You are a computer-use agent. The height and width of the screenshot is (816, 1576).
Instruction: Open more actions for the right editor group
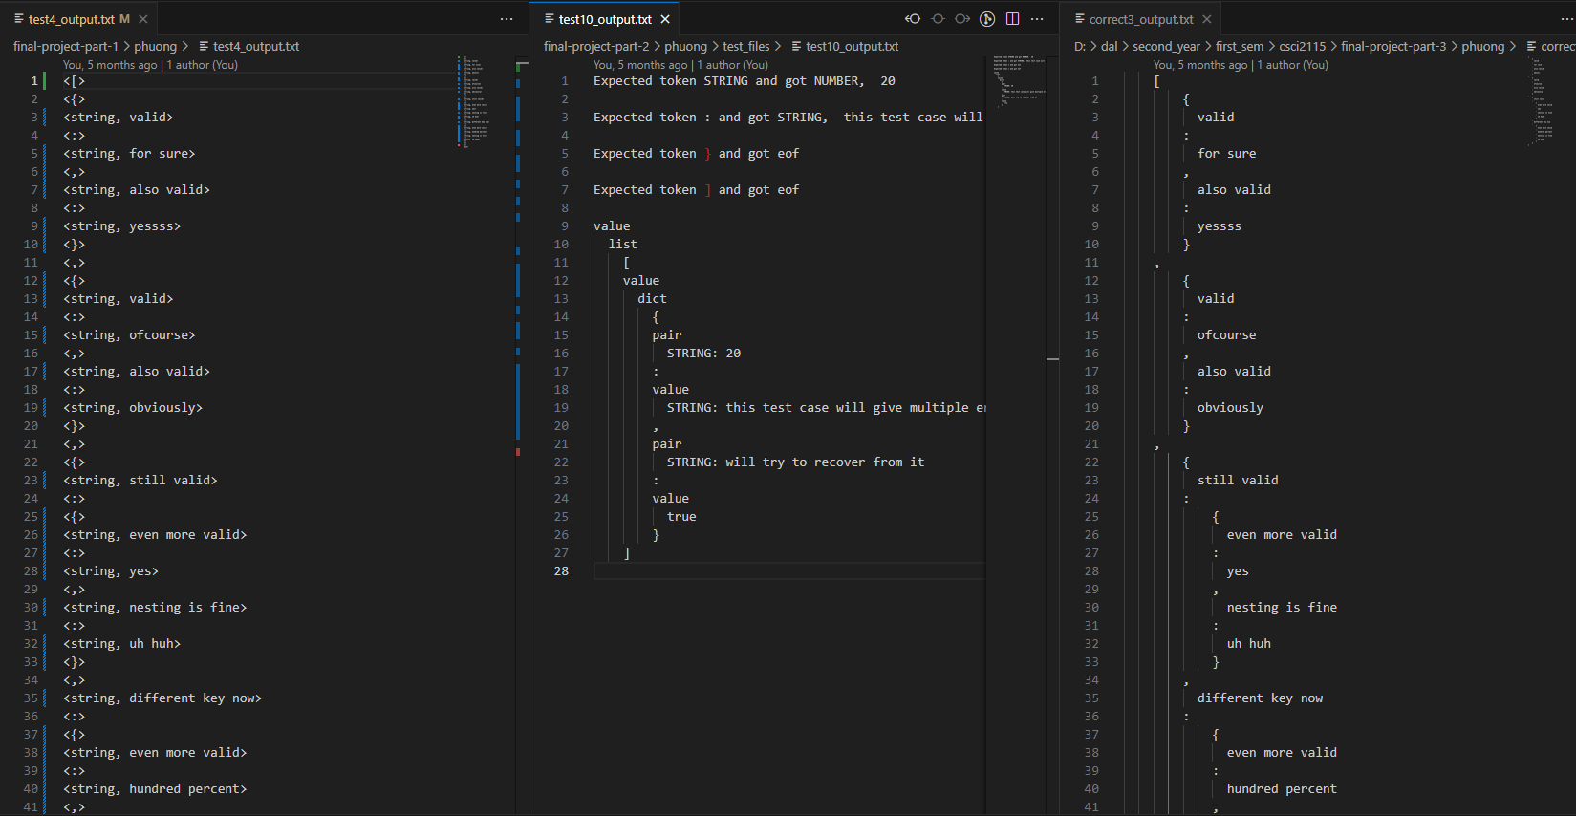coord(1565,19)
